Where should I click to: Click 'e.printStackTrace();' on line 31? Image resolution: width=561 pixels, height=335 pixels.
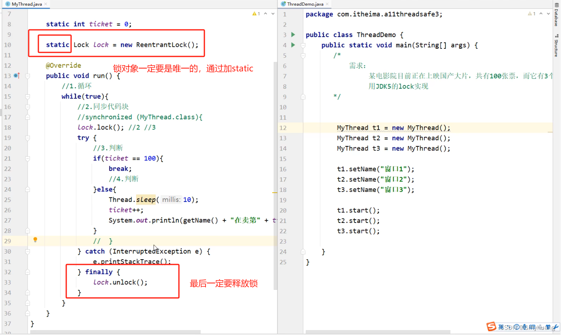tap(132, 262)
